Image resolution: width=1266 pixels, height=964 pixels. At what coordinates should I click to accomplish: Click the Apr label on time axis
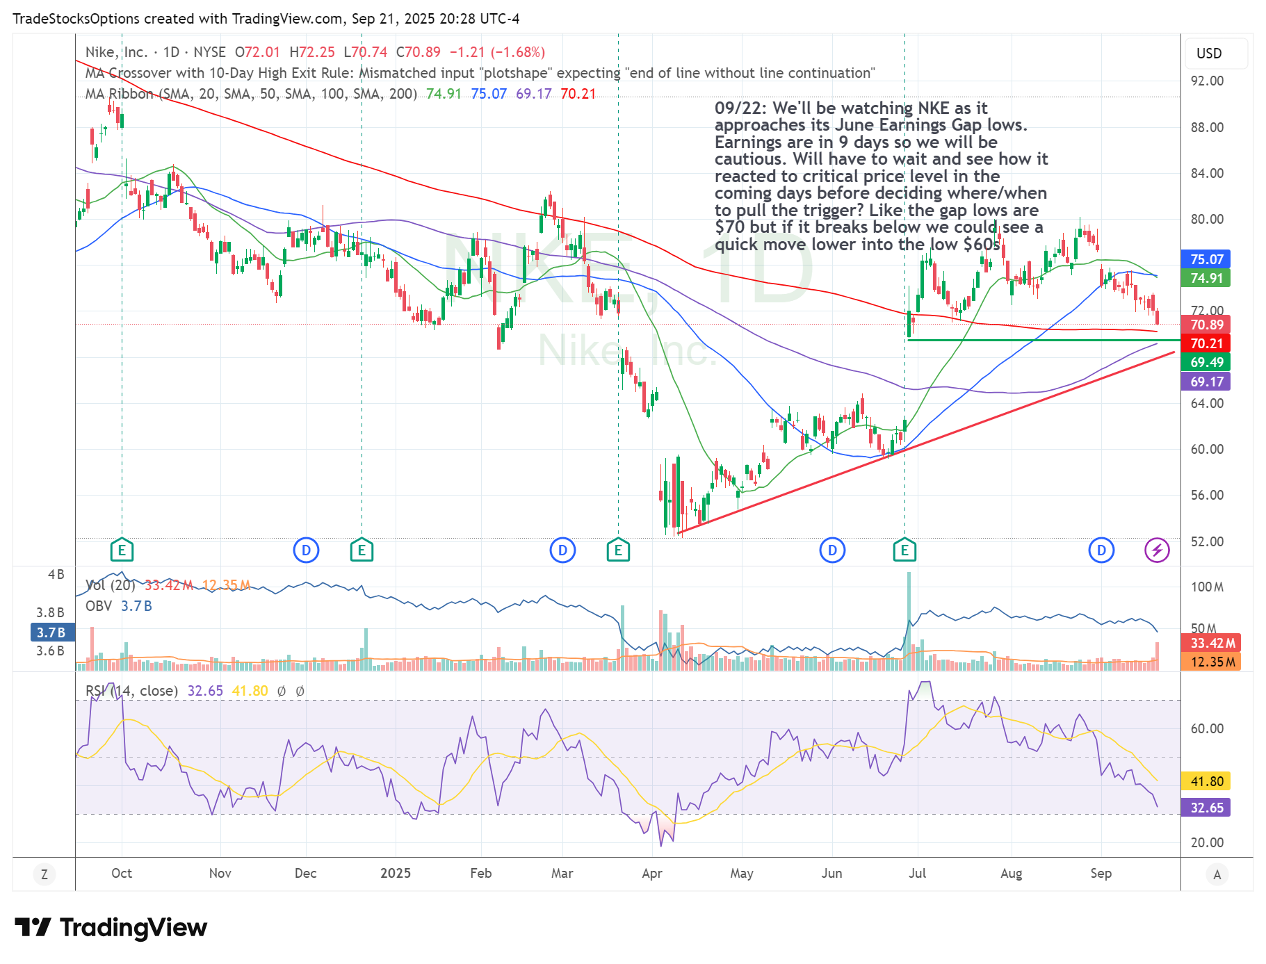(x=652, y=873)
